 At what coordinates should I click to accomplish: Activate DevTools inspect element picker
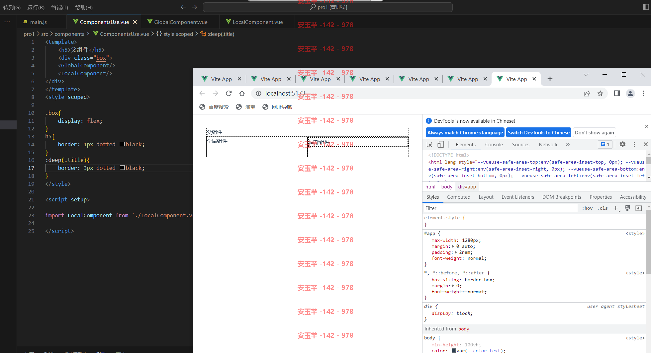click(429, 145)
